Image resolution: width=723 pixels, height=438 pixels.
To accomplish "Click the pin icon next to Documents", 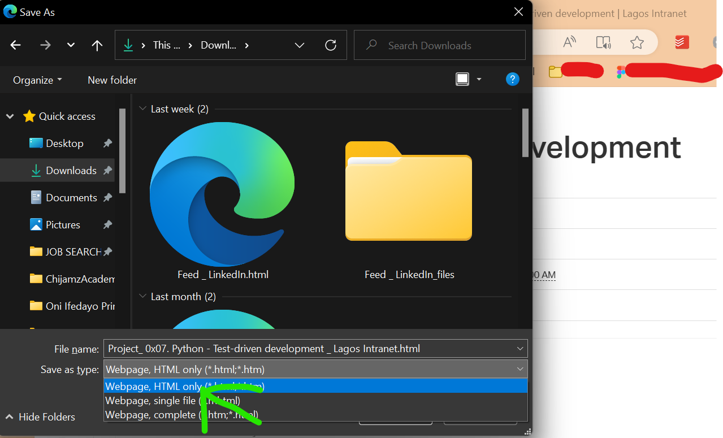I will [107, 198].
